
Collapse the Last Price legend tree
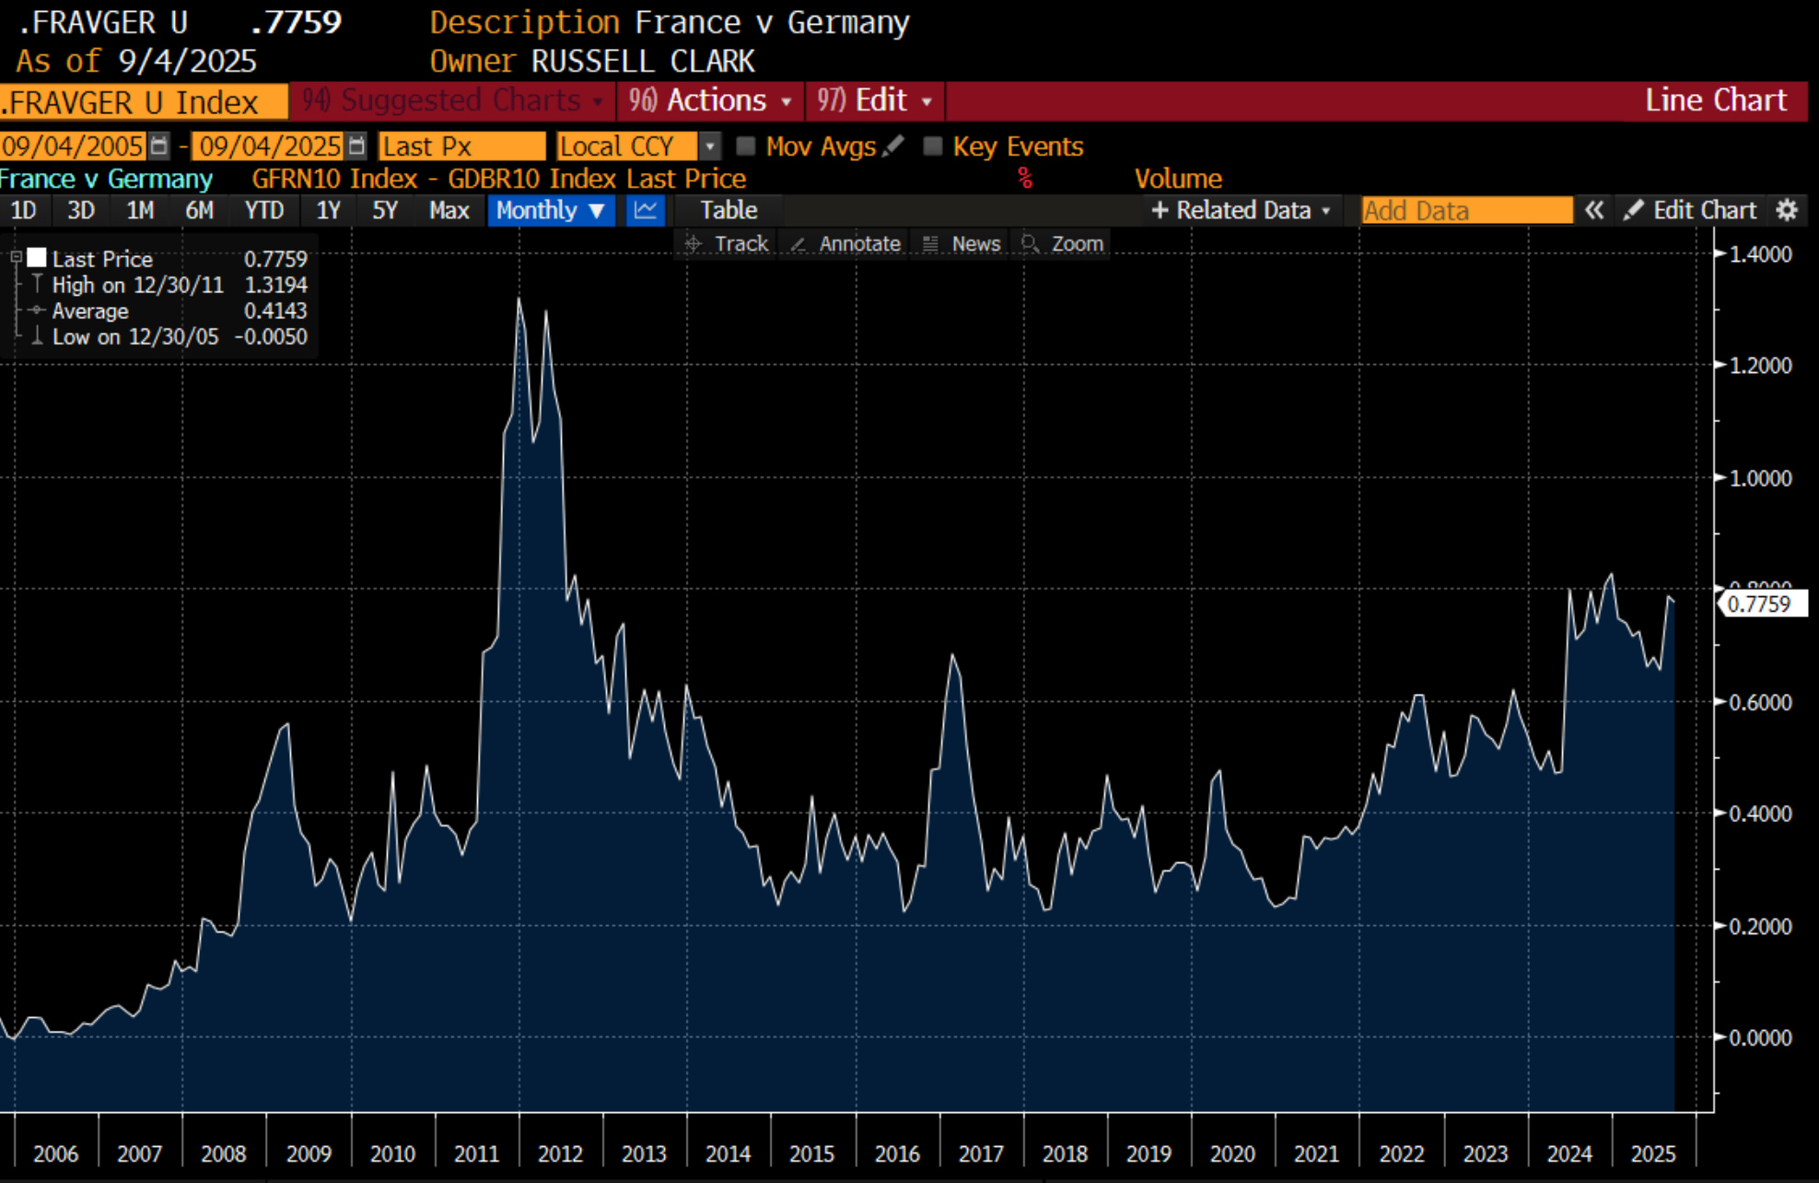pos(16,258)
